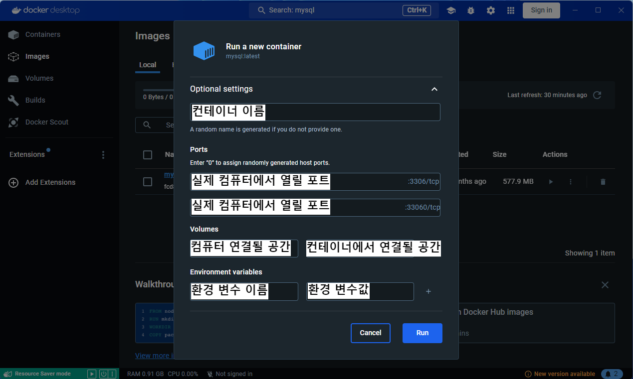Add another environment variable with plus
633x379 pixels.
coord(428,291)
